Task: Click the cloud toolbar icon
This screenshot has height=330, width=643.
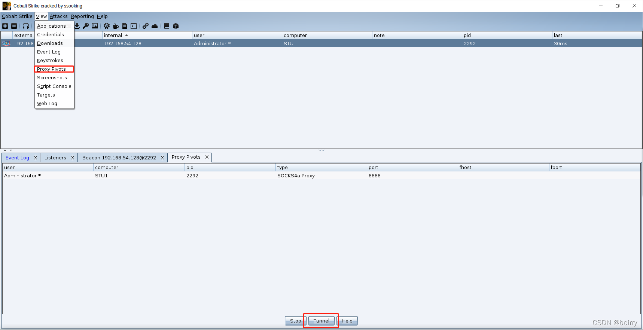Action: 155,26
